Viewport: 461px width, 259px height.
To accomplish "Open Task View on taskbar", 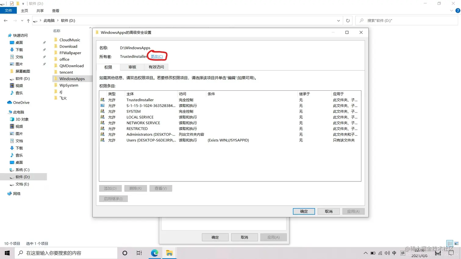I will click(x=139, y=253).
